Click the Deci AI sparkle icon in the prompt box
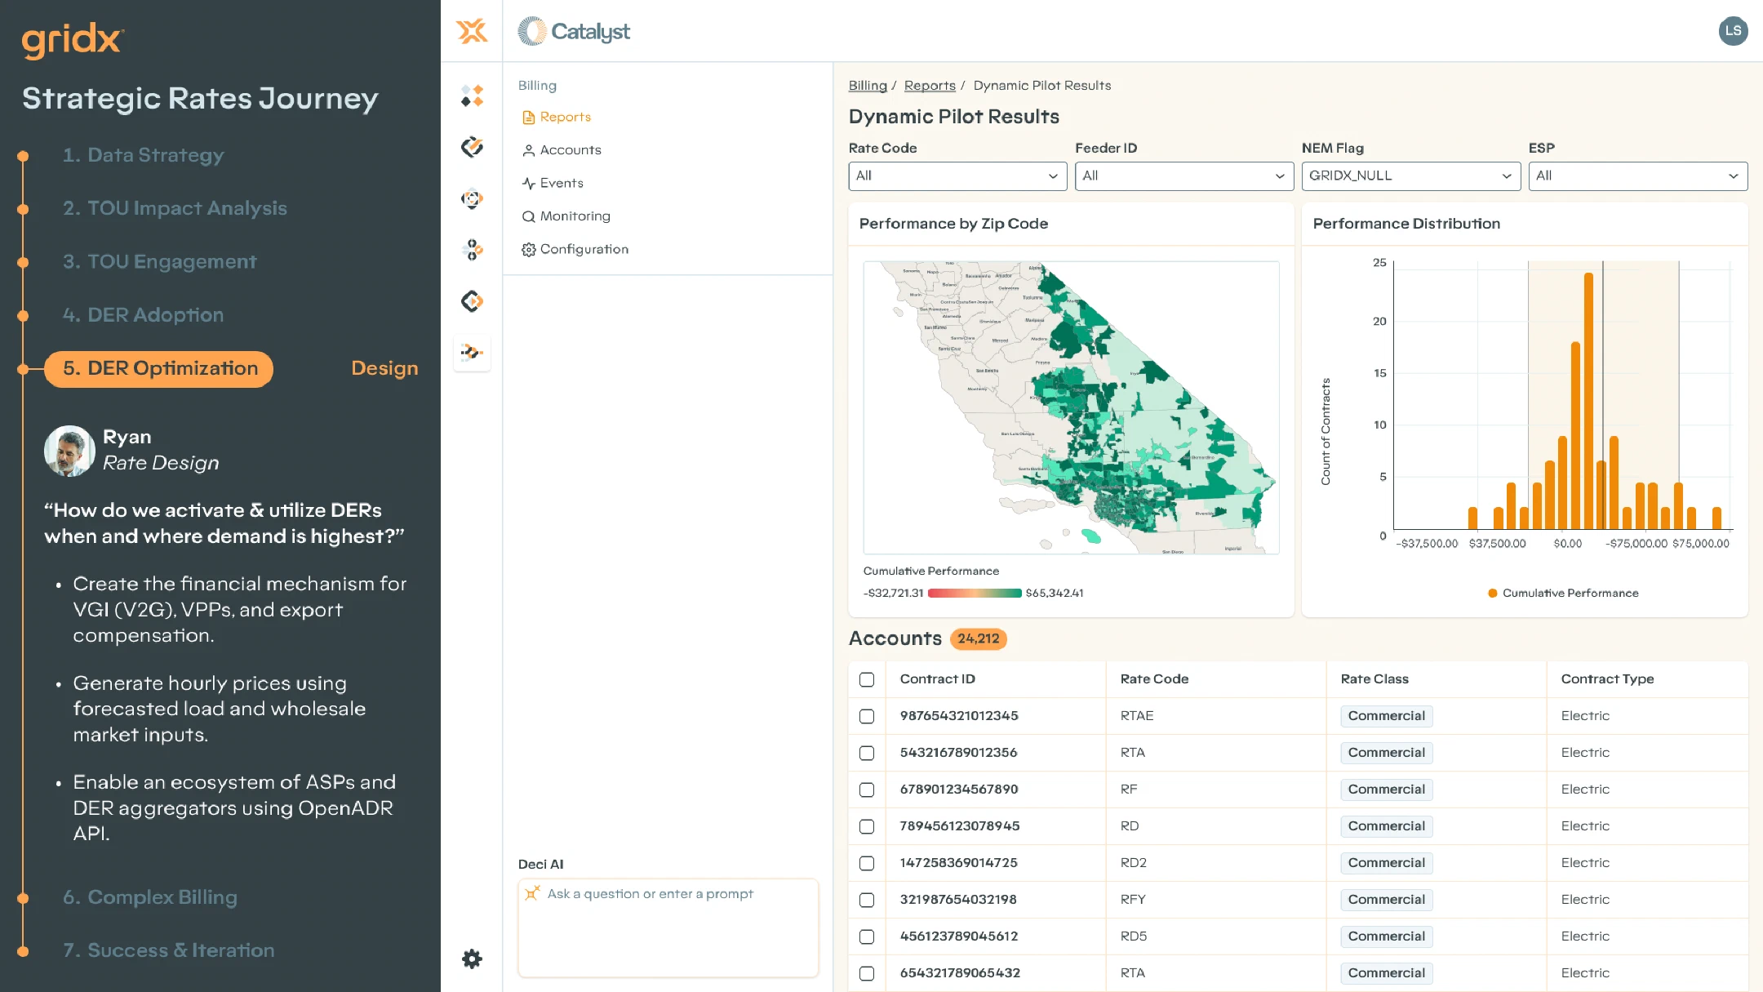This screenshot has height=992, width=1763. 532,893
